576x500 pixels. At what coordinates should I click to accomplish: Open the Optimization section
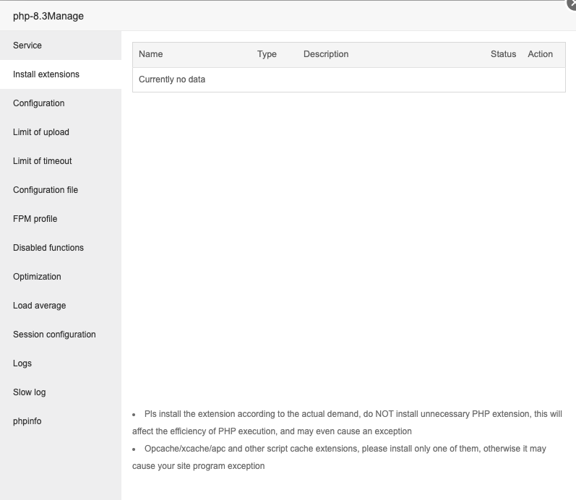pos(37,277)
